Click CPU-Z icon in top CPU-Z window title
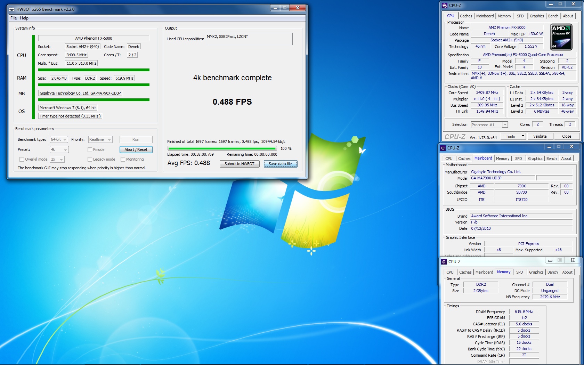584x365 pixels. pyautogui.click(x=444, y=5)
